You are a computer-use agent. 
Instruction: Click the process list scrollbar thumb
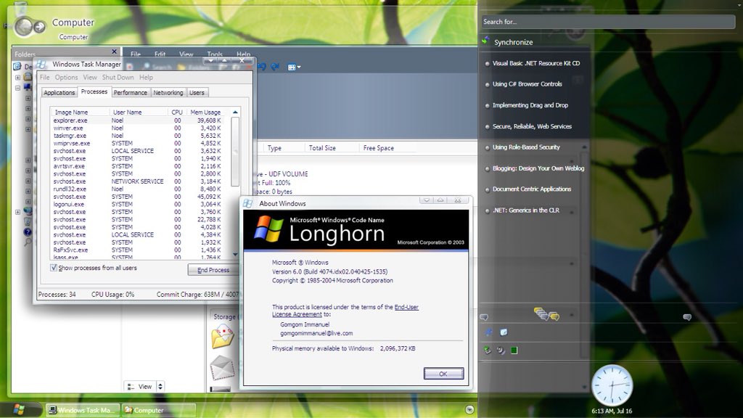[235, 151]
